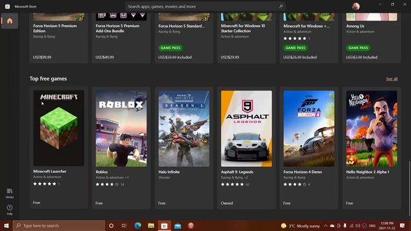The width and height of the screenshot is (411, 231).
Task: Click Asphalt 9 star rating
Action: [232, 184]
